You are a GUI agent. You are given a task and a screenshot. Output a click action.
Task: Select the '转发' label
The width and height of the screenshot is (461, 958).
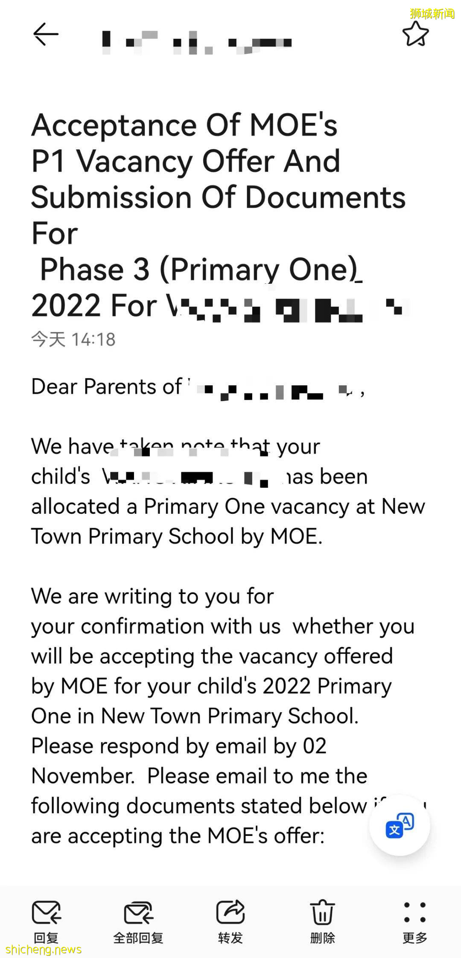pyautogui.click(x=230, y=938)
